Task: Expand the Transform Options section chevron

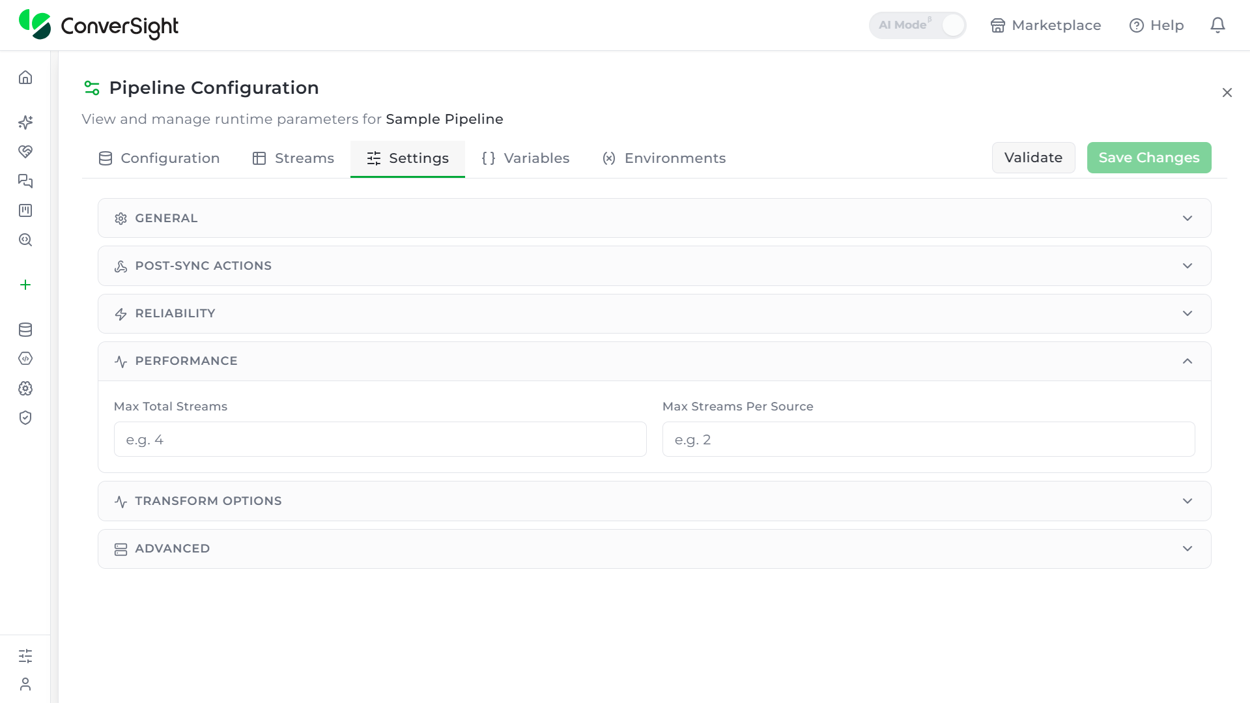Action: click(1187, 501)
